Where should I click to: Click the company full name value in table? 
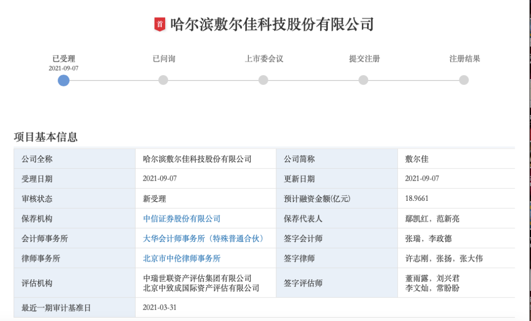(197, 159)
